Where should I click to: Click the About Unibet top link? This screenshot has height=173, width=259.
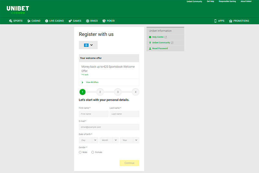[x=246, y=1]
